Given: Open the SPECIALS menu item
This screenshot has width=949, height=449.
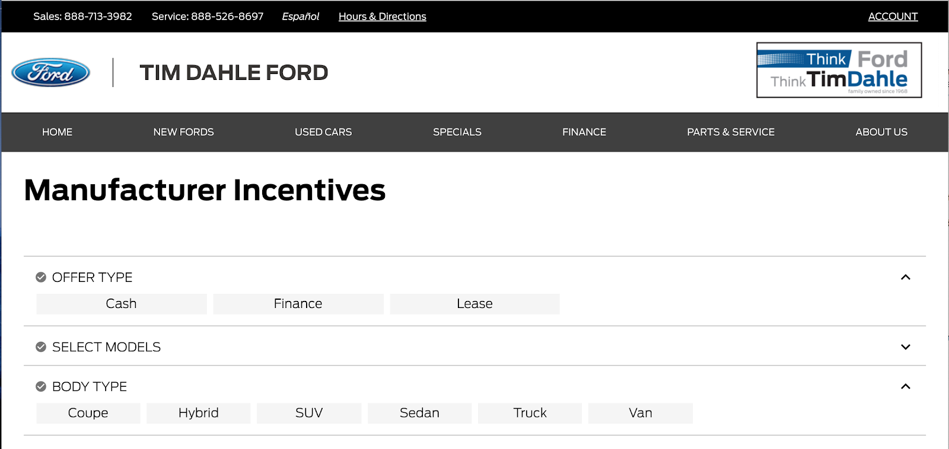Looking at the screenshot, I should [x=457, y=132].
